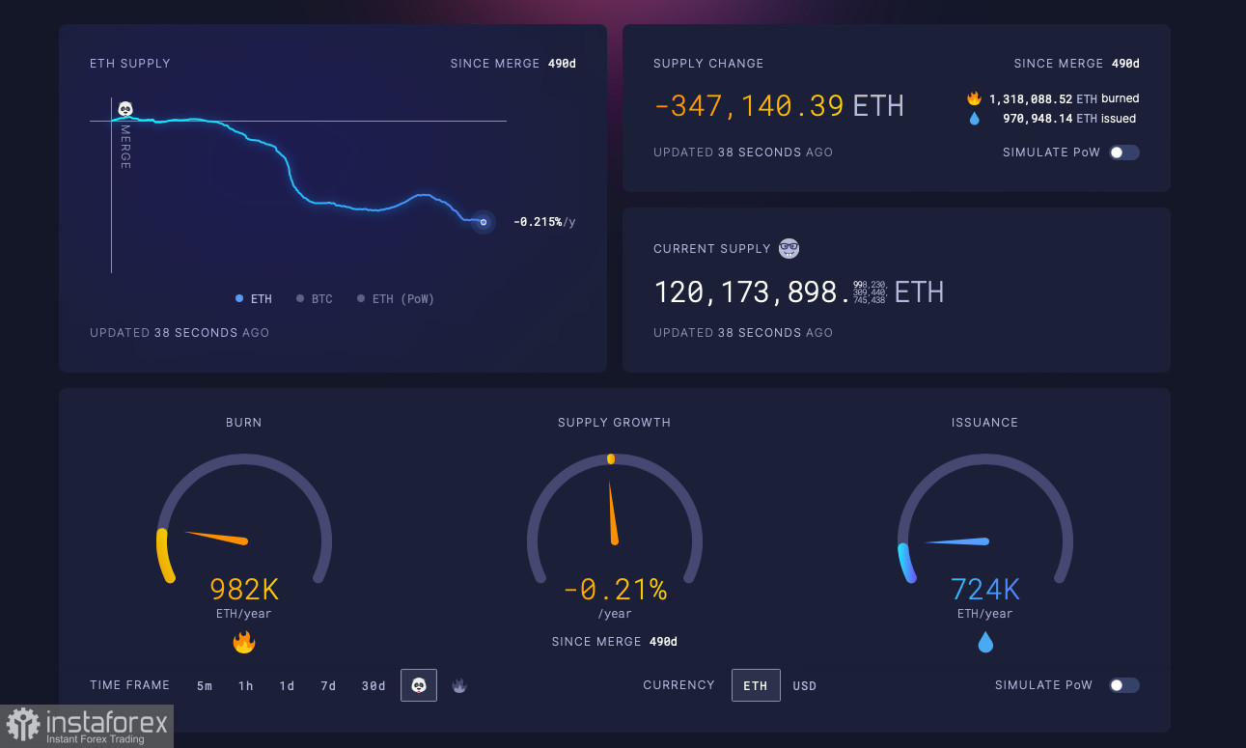This screenshot has width=1246, height=748.
Task: Select the flame since-burn time frame
Action: pos(459,685)
